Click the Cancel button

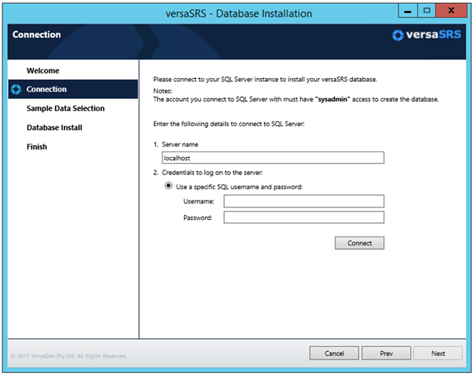[334, 353]
